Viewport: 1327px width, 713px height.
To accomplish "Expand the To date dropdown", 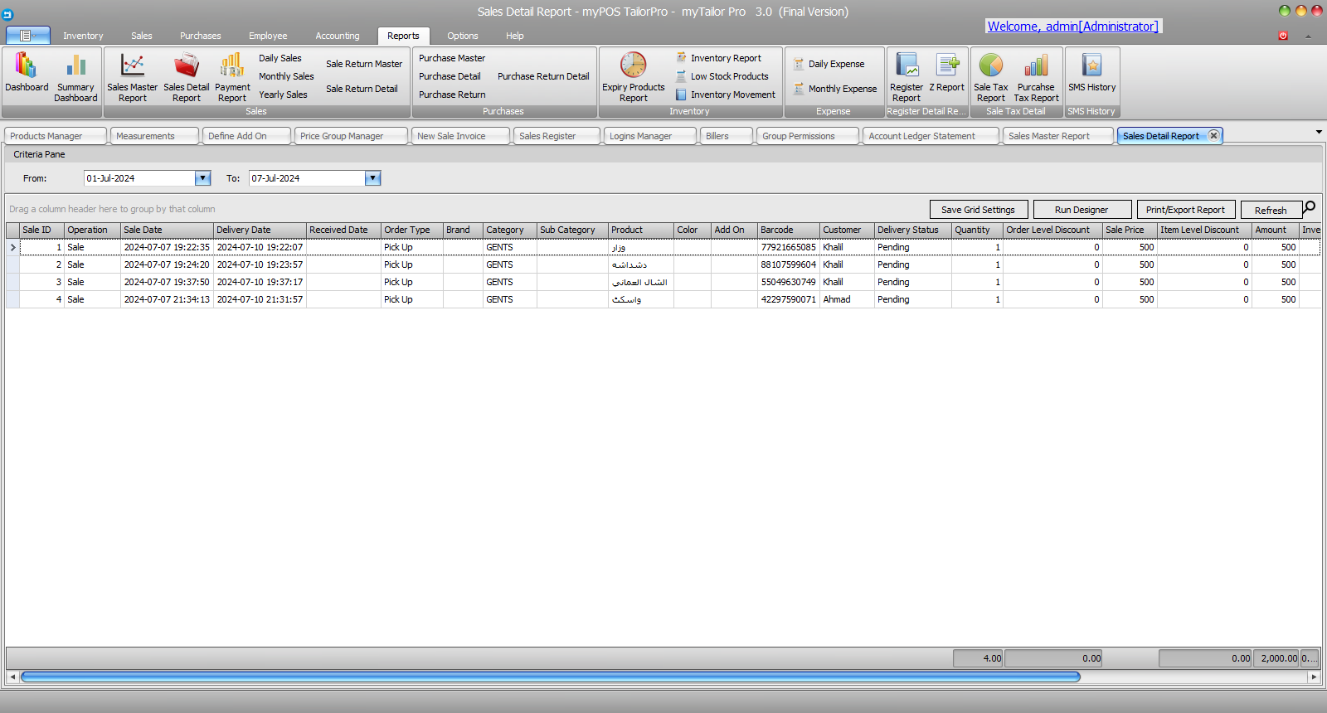I will coord(373,178).
